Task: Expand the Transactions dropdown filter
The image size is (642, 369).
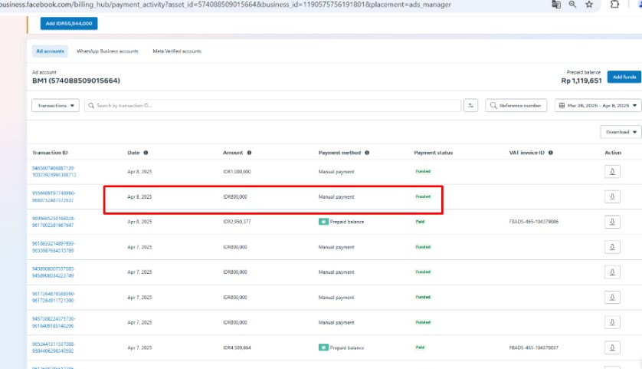Action: (x=56, y=105)
